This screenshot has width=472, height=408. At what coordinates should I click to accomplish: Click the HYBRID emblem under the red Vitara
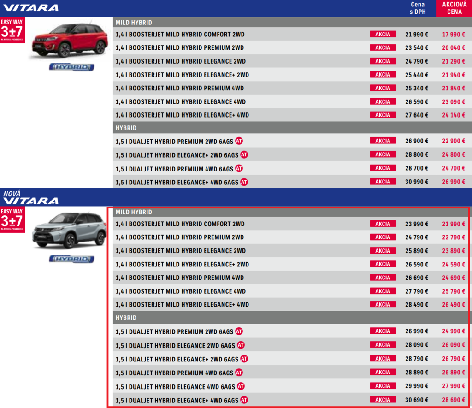pos(71,67)
